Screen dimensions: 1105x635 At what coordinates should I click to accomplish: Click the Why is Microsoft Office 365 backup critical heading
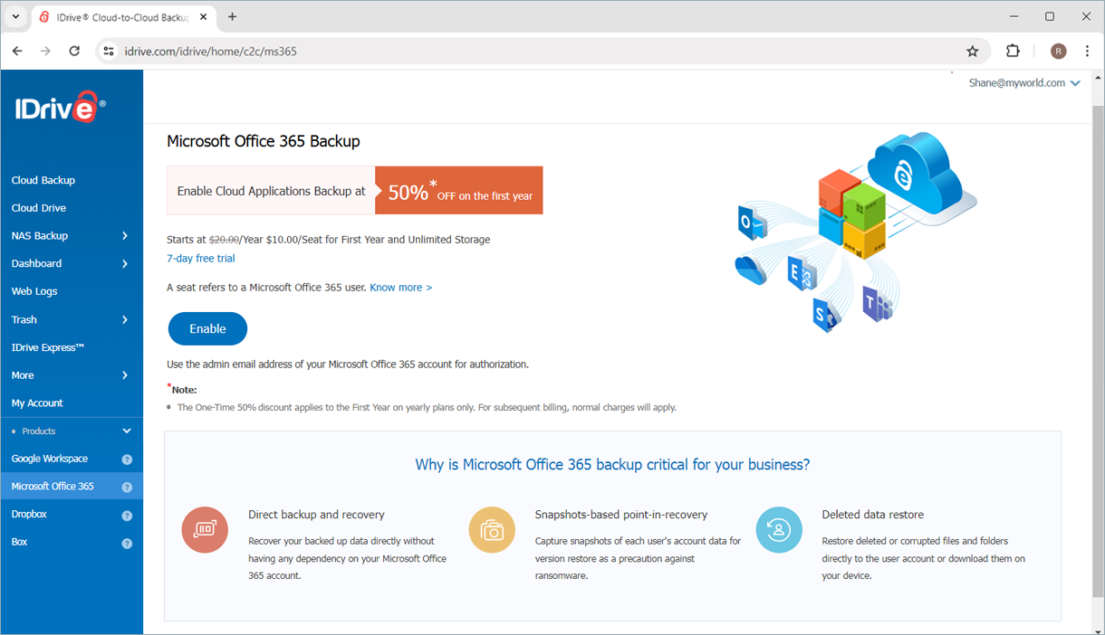click(612, 465)
